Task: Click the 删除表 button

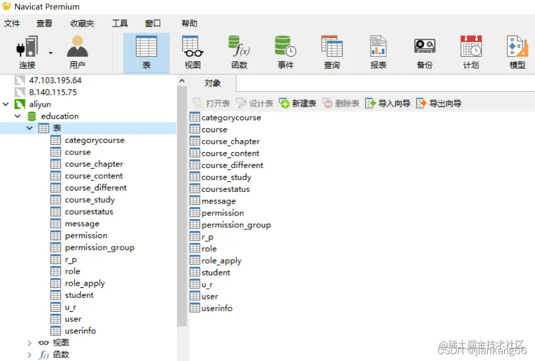Action: coord(340,103)
